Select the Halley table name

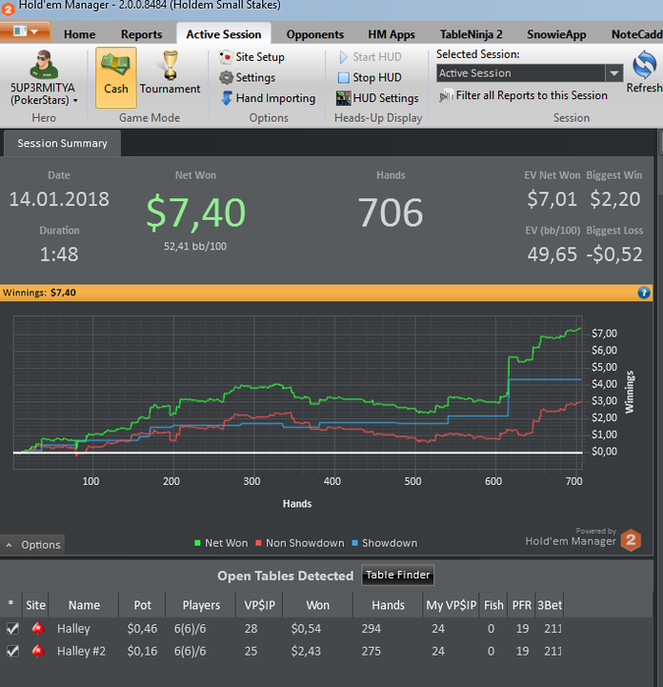[x=74, y=629]
